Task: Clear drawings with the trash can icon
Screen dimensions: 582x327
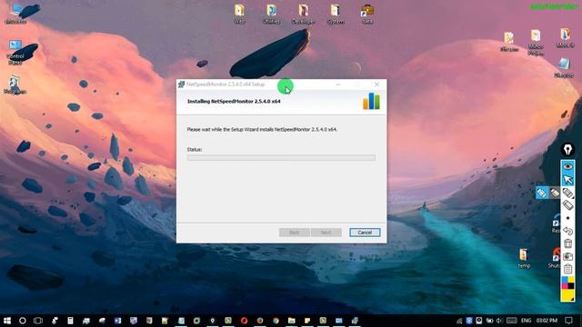Action: [567, 243]
